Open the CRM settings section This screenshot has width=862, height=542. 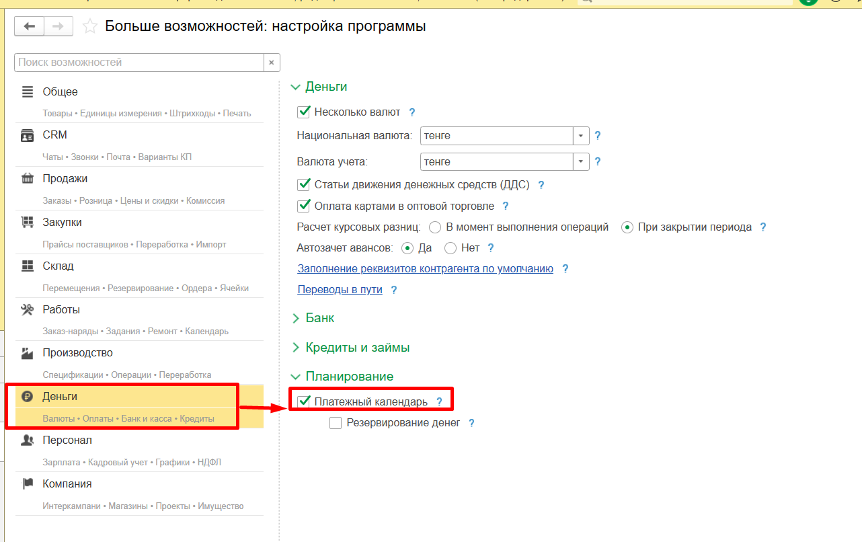click(54, 135)
